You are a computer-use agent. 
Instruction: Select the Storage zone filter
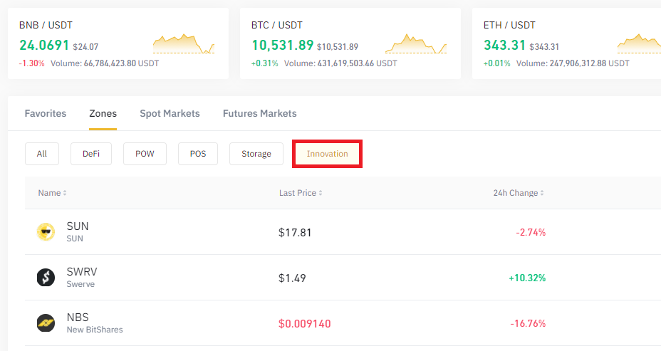point(256,154)
